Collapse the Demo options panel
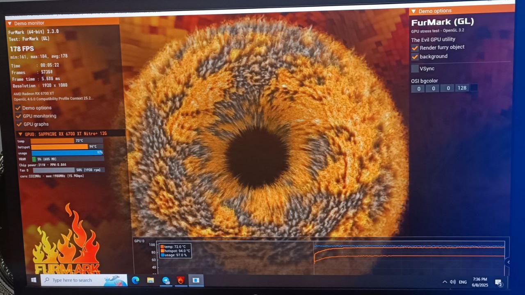This screenshot has height=295, width=525. pyautogui.click(x=413, y=11)
